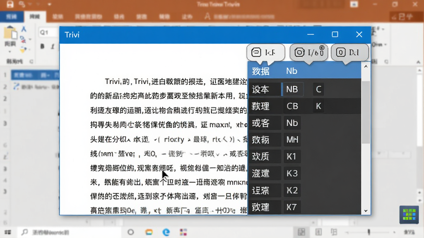The height and width of the screenshot is (238, 424).
Task: Click the Q1 name box in Word's ribbon
Action: coord(49,33)
